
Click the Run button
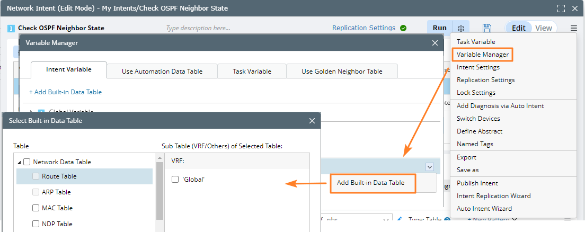point(439,28)
